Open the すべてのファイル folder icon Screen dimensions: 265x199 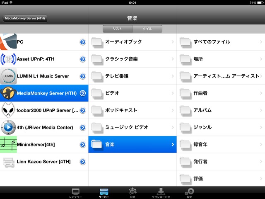(185, 42)
